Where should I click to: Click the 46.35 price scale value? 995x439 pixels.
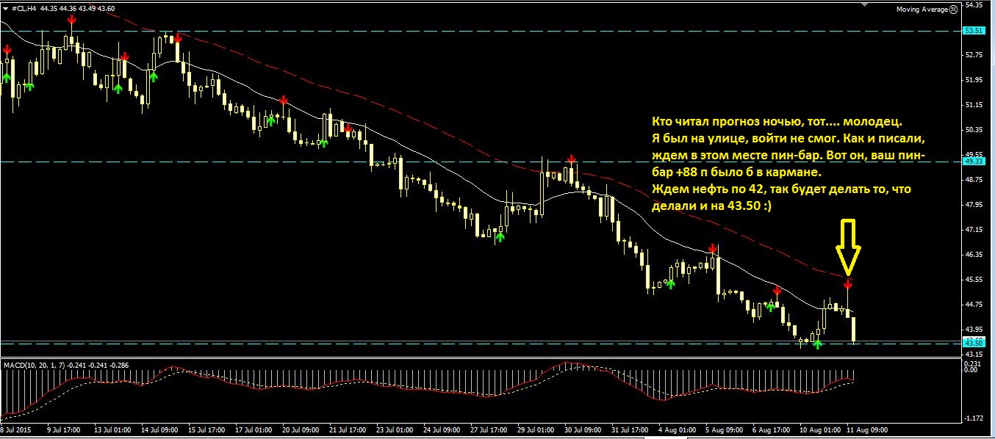point(974,255)
